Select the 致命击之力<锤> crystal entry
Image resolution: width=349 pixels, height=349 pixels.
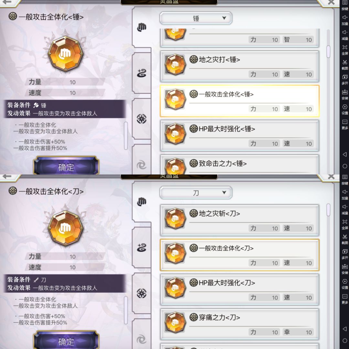[240, 164]
